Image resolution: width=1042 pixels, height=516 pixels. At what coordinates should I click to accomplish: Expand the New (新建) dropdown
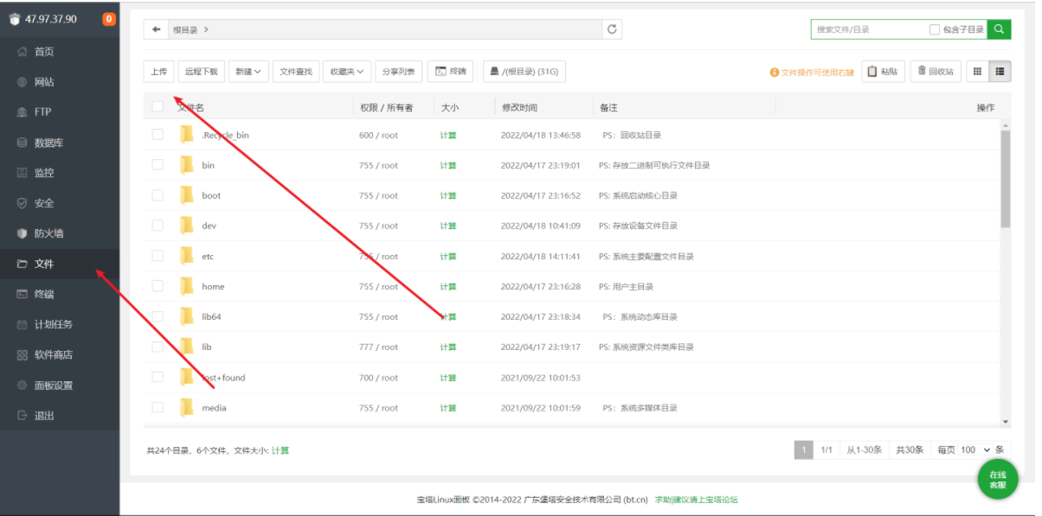249,72
